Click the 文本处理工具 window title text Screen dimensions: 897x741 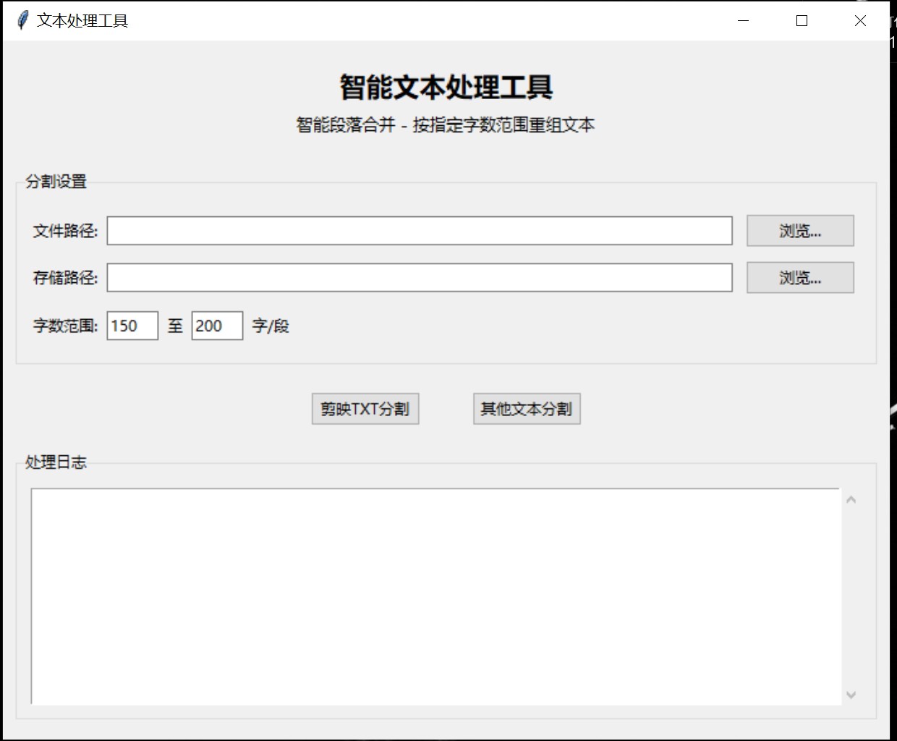click(x=82, y=20)
